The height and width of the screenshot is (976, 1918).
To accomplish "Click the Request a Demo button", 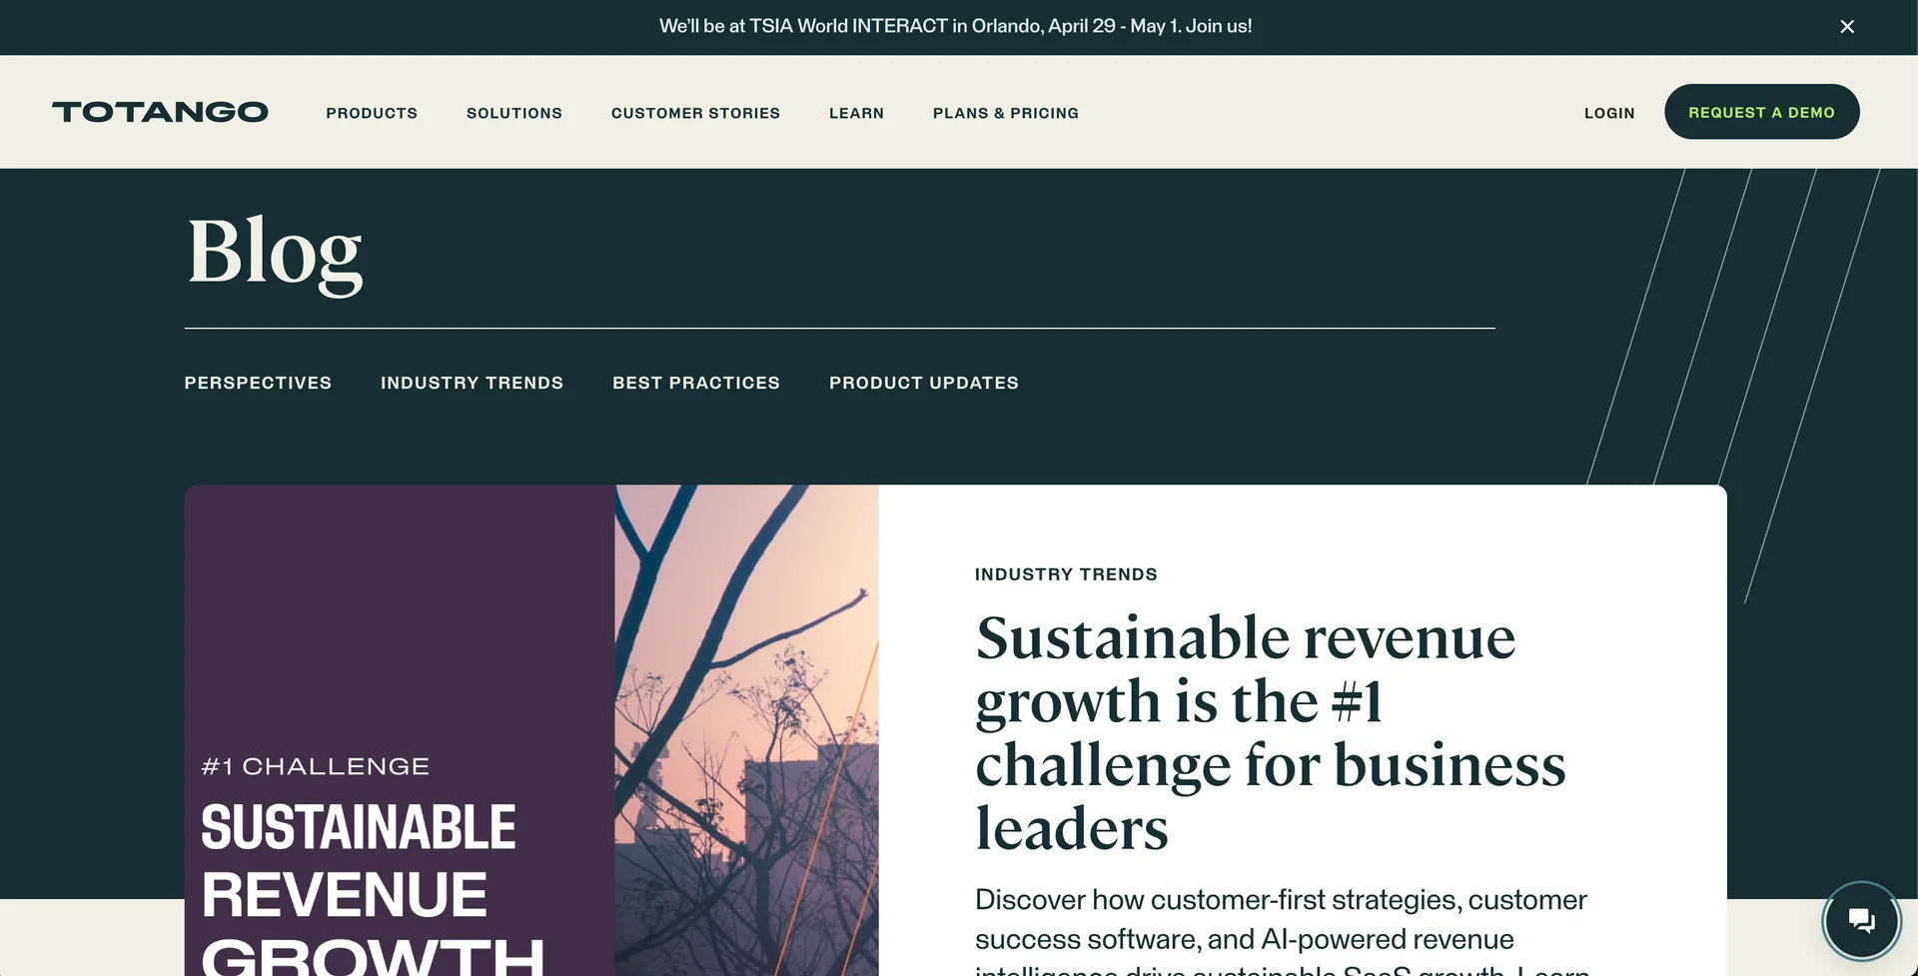I will 1761,112.
